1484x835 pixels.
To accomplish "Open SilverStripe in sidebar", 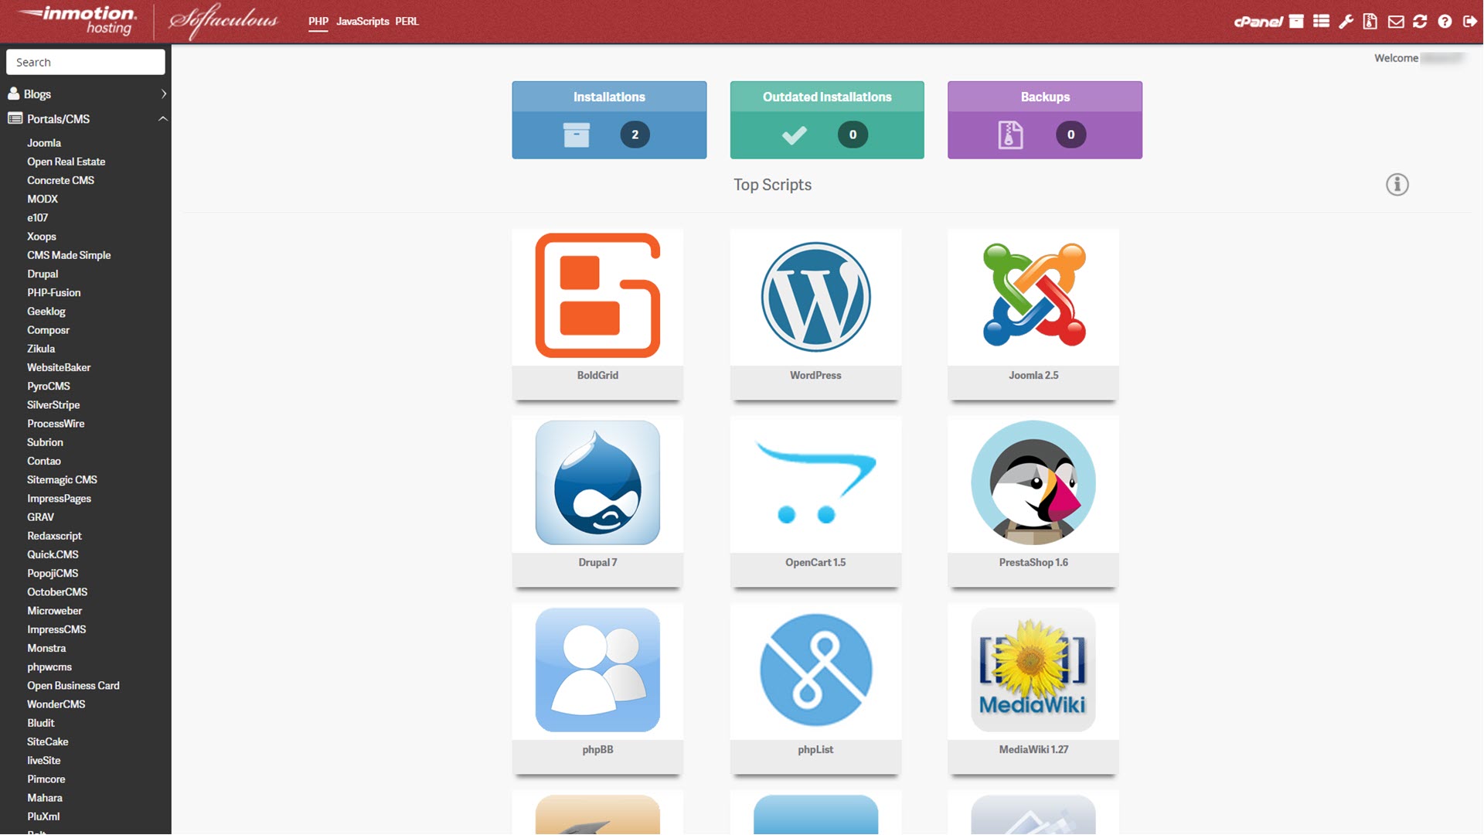I will pyautogui.click(x=53, y=405).
